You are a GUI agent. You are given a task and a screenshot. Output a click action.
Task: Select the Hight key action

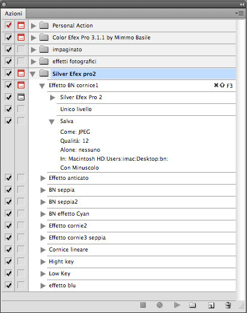tap(61, 262)
